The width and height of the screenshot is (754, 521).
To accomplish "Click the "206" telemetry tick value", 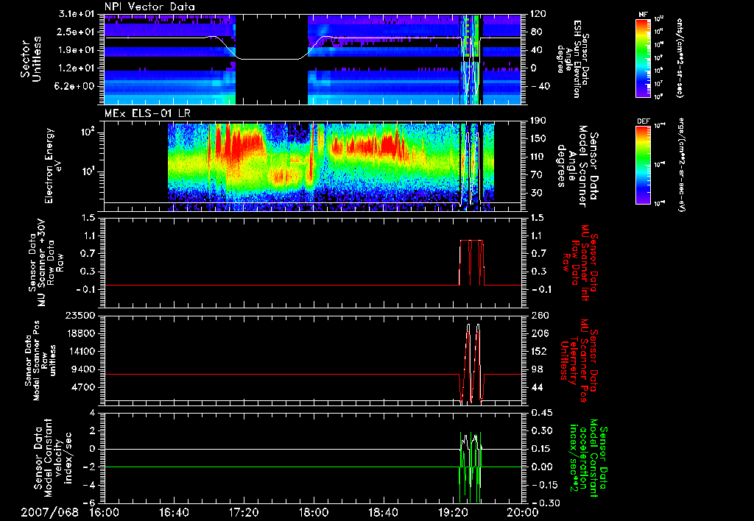I will (x=538, y=333).
